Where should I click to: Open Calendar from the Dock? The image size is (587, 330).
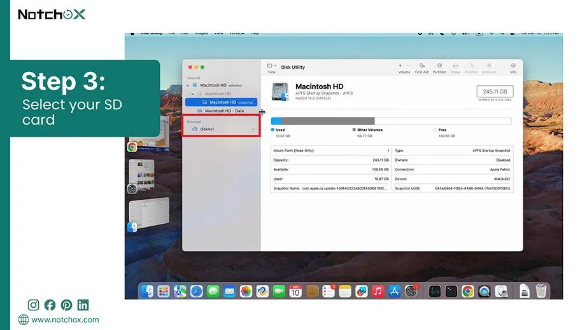click(x=295, y=291)
